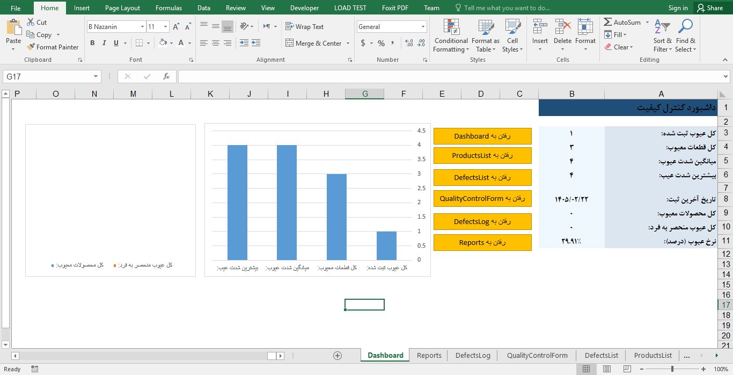The height and width of the screenshot is (375, 733).
Task: Switch to the Reports sheet tab
Action: coord(429,355)
